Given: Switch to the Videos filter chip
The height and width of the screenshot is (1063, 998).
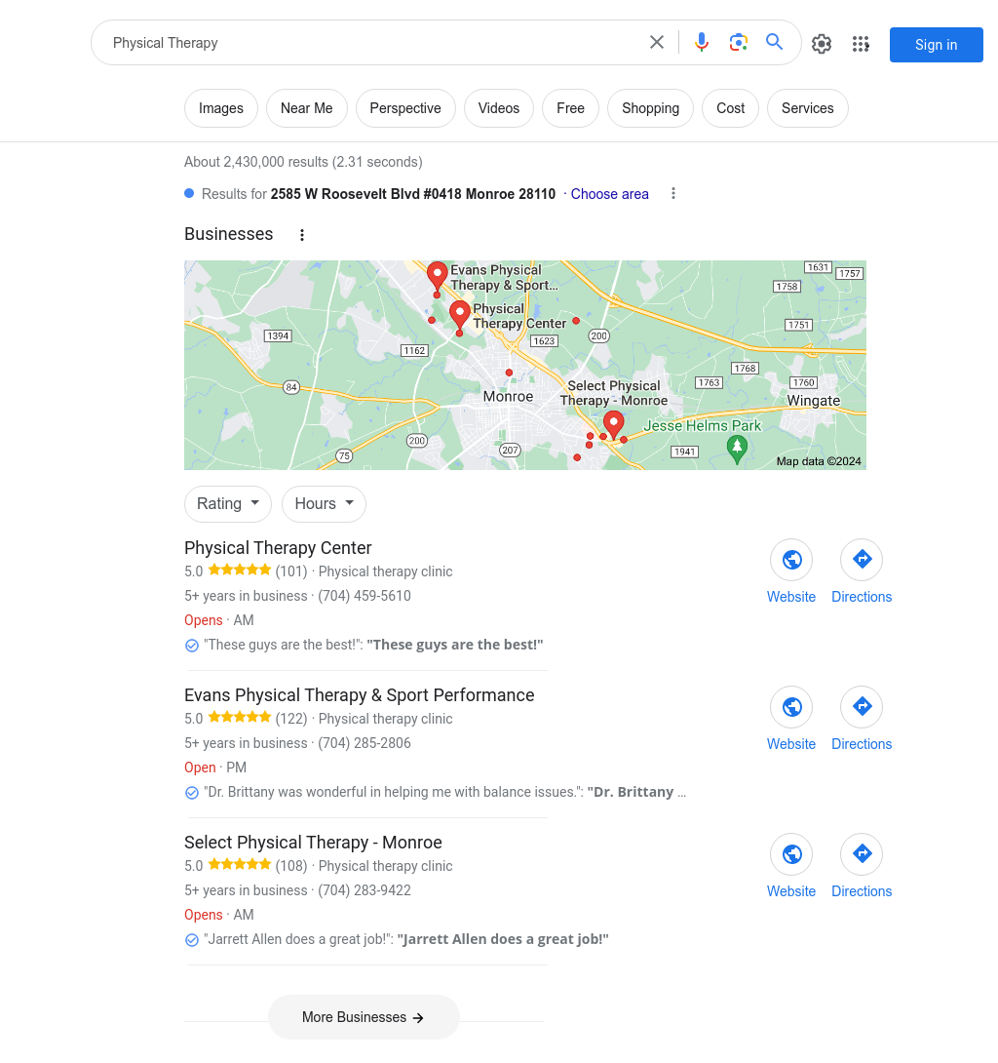Looking at the screenshot, I should click(499, 108).
